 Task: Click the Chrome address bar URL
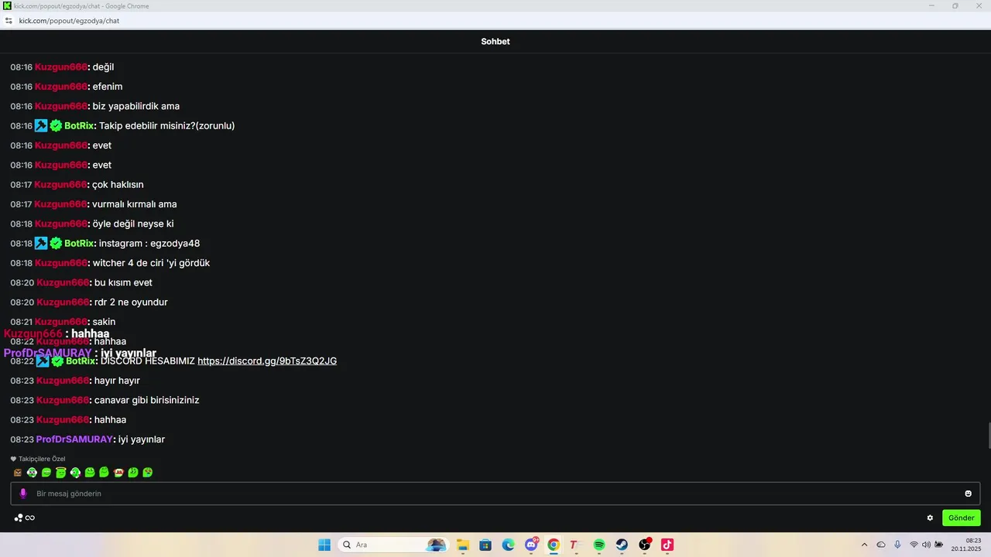(69, 21)
